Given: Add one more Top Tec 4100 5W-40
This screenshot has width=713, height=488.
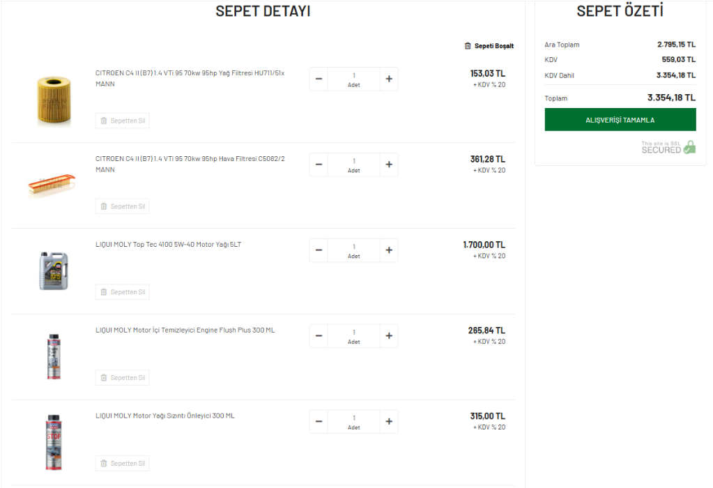Looking at the screenshot, I should tap(389, 250).
